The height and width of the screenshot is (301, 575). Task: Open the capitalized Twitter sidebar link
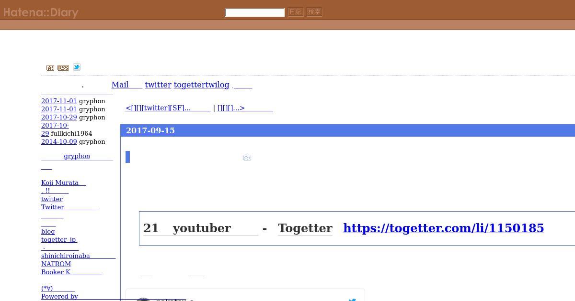pyautogui.click(x=69, y=207)
